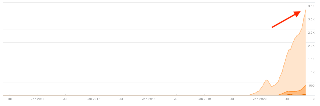Click the Jul label before Jan 2016
This screenshot has width=320, height=106.
click(x=10, y=99)
